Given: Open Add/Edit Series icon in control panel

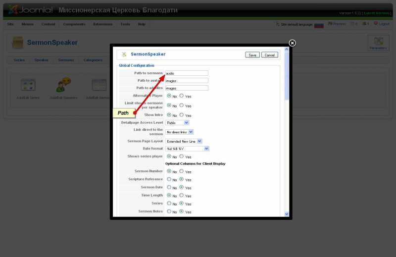Looking at the screenshot, I should [28, 89].
